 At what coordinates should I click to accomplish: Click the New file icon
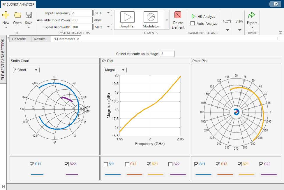point(6,15)
